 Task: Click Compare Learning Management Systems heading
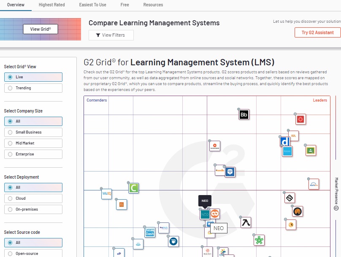[154, 23]
